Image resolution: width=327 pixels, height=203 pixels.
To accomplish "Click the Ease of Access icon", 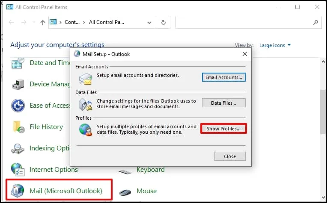I will click(18, 106).
